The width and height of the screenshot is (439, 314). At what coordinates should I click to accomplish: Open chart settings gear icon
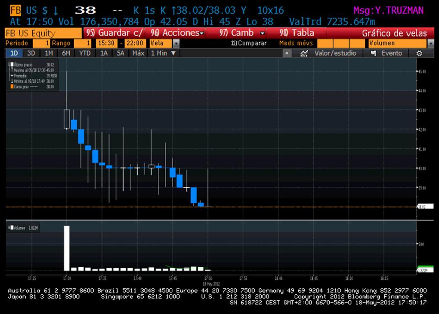point(419,53)
